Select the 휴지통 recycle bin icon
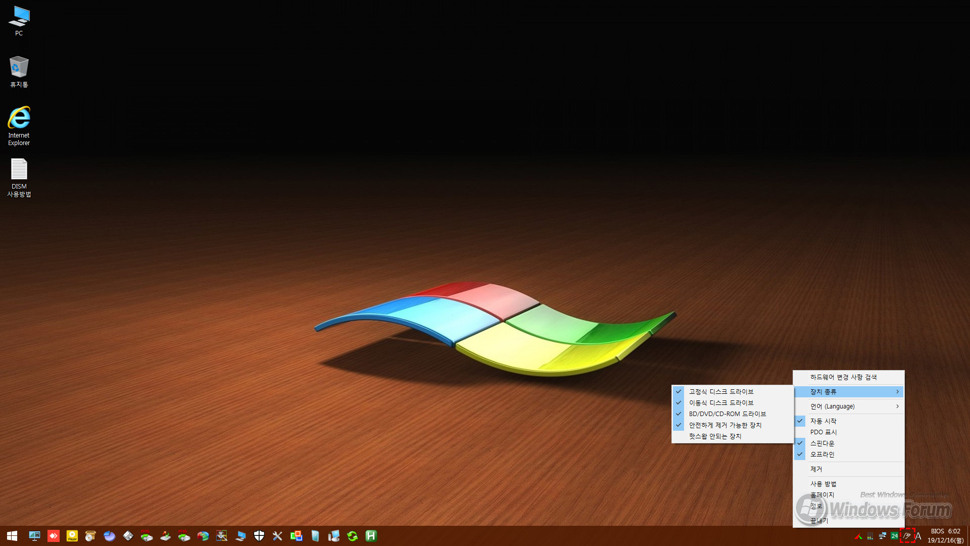 (x=19, y=72)
